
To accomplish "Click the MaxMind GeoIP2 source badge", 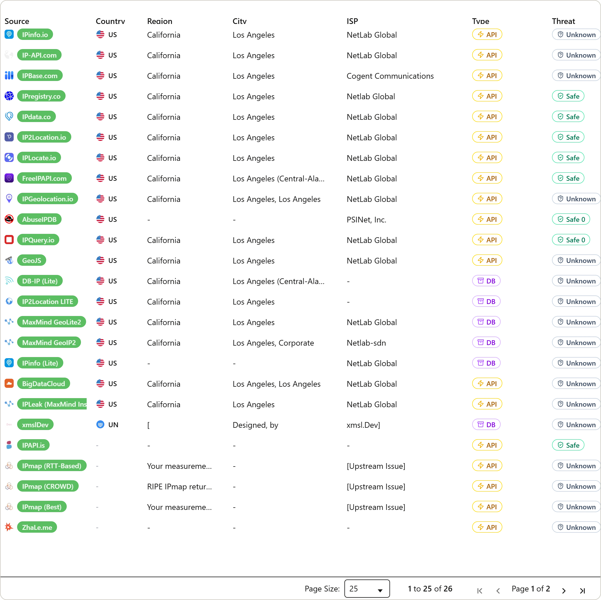I will [x=49, y=342].
